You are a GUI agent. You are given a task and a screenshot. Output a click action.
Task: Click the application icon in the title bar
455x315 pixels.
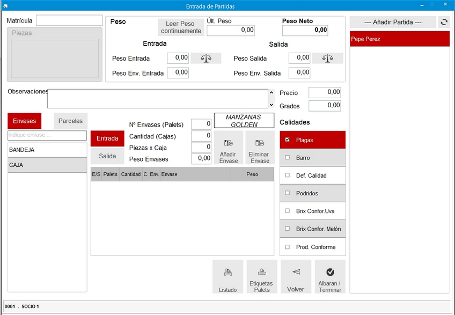[x=5, y=6]
